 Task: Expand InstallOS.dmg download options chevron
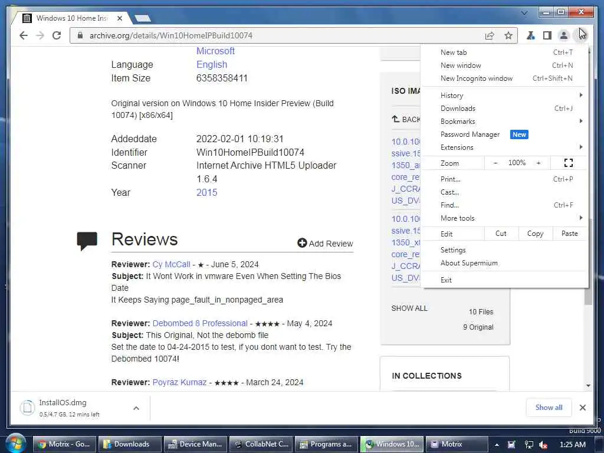(x=136, y=408)
